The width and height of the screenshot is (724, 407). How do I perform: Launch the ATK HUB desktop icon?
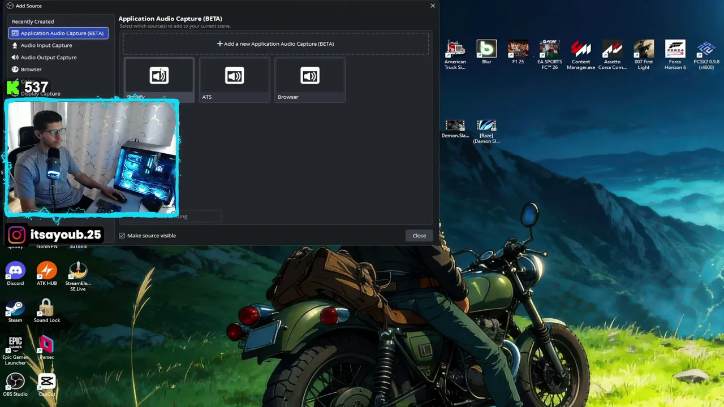pos(47,274)
